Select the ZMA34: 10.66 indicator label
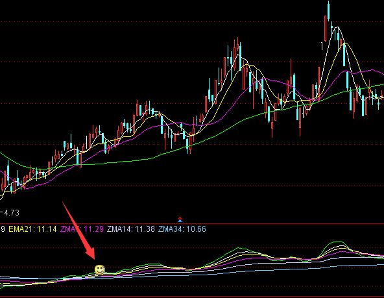The image size is (384, 298). (x=182, y=229)
